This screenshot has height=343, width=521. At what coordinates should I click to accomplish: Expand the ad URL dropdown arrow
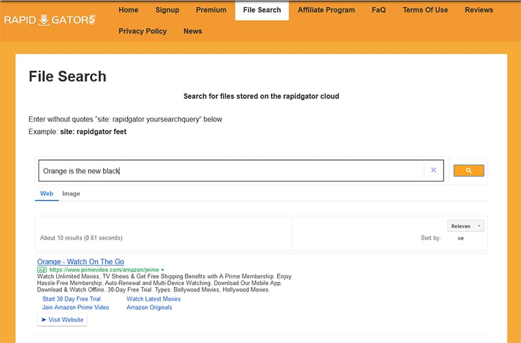tap(162, 269)
